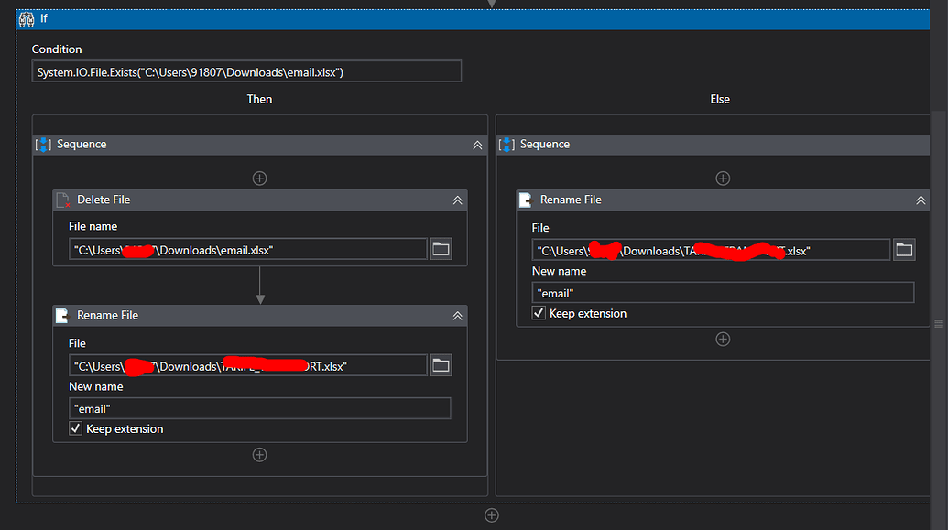Click the Sequence icon in the Else branch header
Image resolution: width=948 pixels, height=530 pixels.
[x=507, y=144]
